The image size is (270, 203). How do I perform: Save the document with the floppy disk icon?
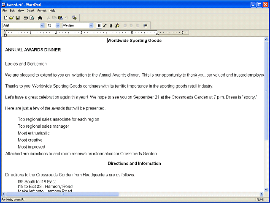pos(17,18)
